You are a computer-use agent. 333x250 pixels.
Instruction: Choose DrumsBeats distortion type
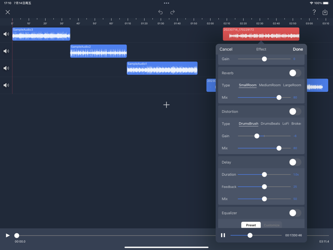coord(270,123)
